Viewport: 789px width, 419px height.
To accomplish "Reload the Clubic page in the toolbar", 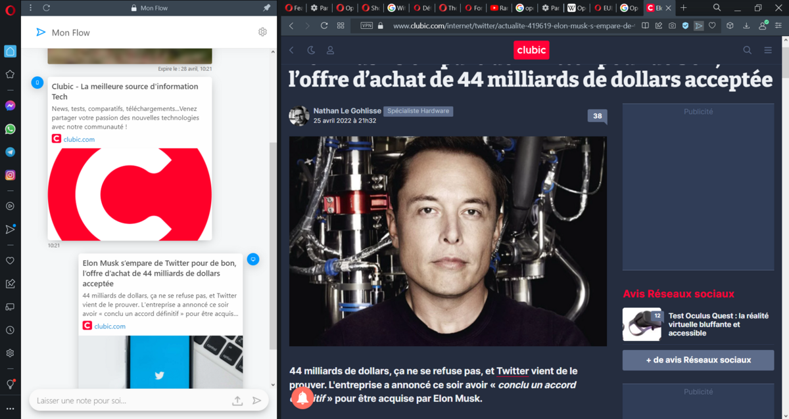I will pos(324,26).
